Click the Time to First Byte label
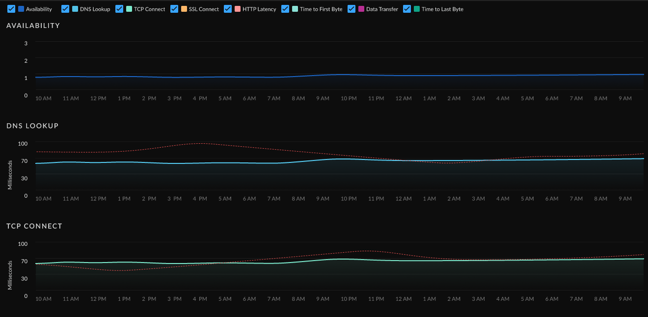 [321, 9]
